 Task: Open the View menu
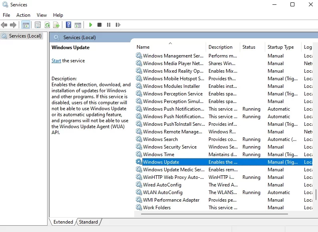pyautogui.click(x=42, y=15)
